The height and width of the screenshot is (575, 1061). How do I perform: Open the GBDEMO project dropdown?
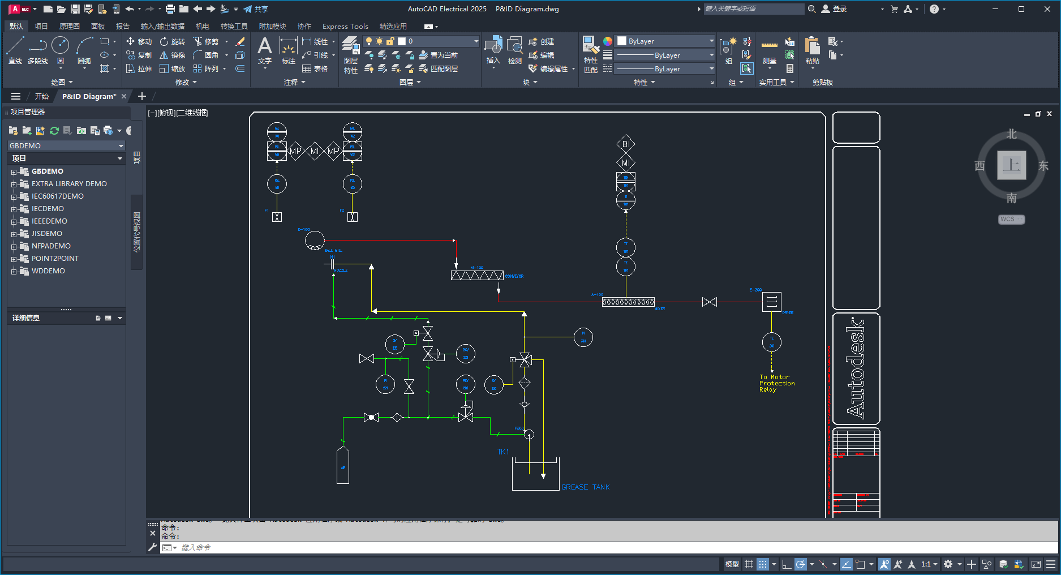121,145
